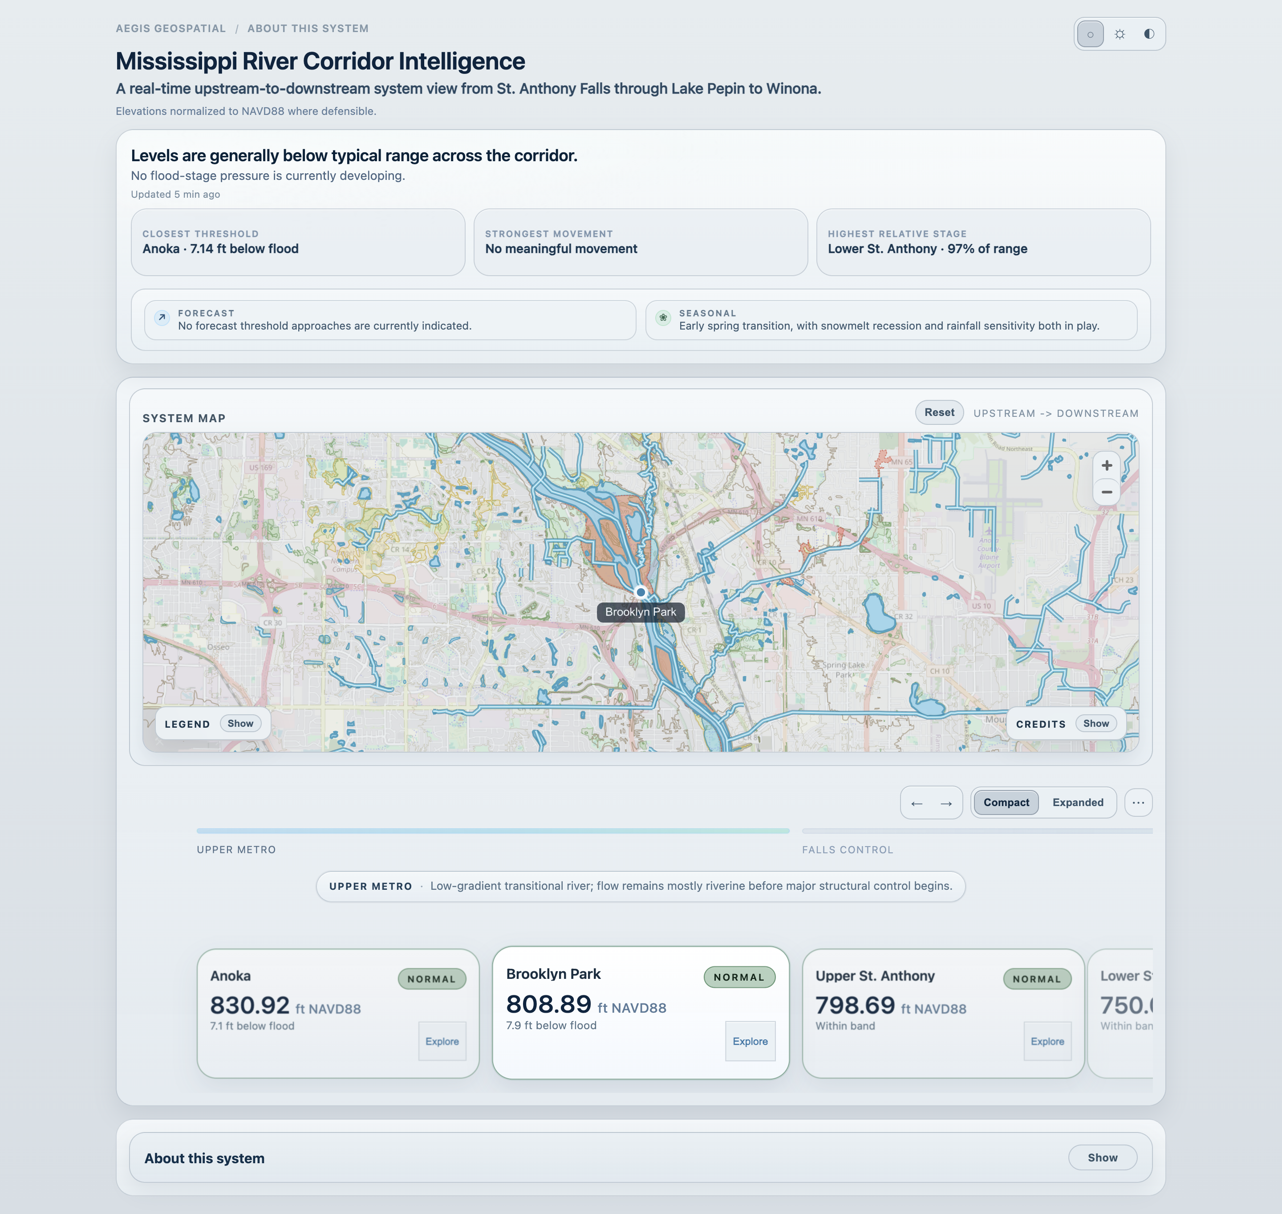Screen dimensions: 1282x1214
Task: Select the system default theme icon
Action: pos(1091,34)
